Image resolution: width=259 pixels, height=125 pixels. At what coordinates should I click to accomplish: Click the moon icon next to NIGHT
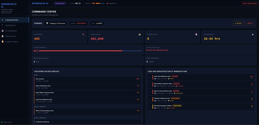click(x=97, y=23)
